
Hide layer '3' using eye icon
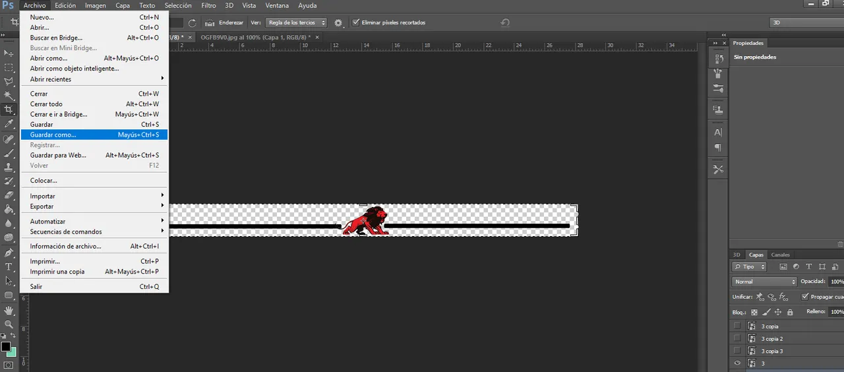click(737, 363)
